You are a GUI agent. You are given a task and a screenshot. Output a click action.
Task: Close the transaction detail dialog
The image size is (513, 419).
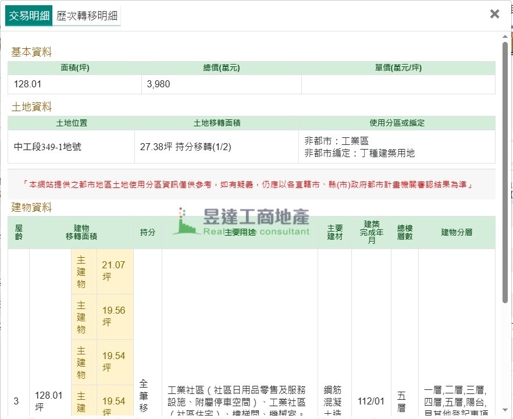pyautogui.click(x=494, y=14)
